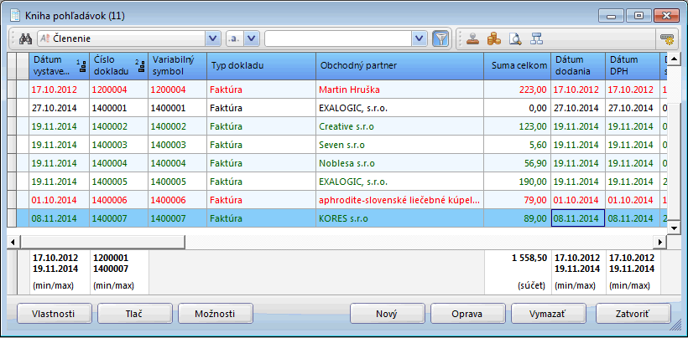The width and height of the screenshot is (688, 338).
Task: Click the gold coins icon
Action: 494,38
